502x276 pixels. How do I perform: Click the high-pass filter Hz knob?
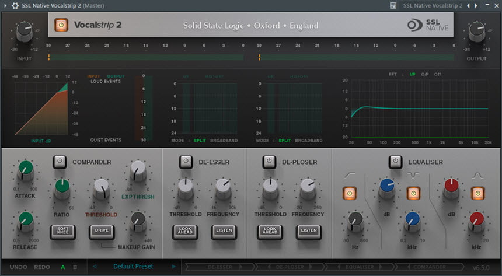(x=355, y=222)
